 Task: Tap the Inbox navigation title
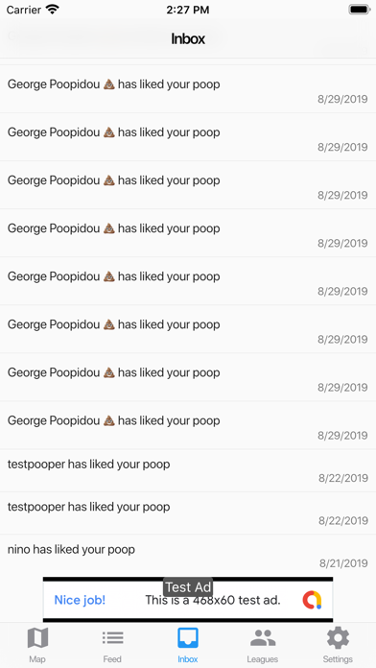[x=188, y=38]
